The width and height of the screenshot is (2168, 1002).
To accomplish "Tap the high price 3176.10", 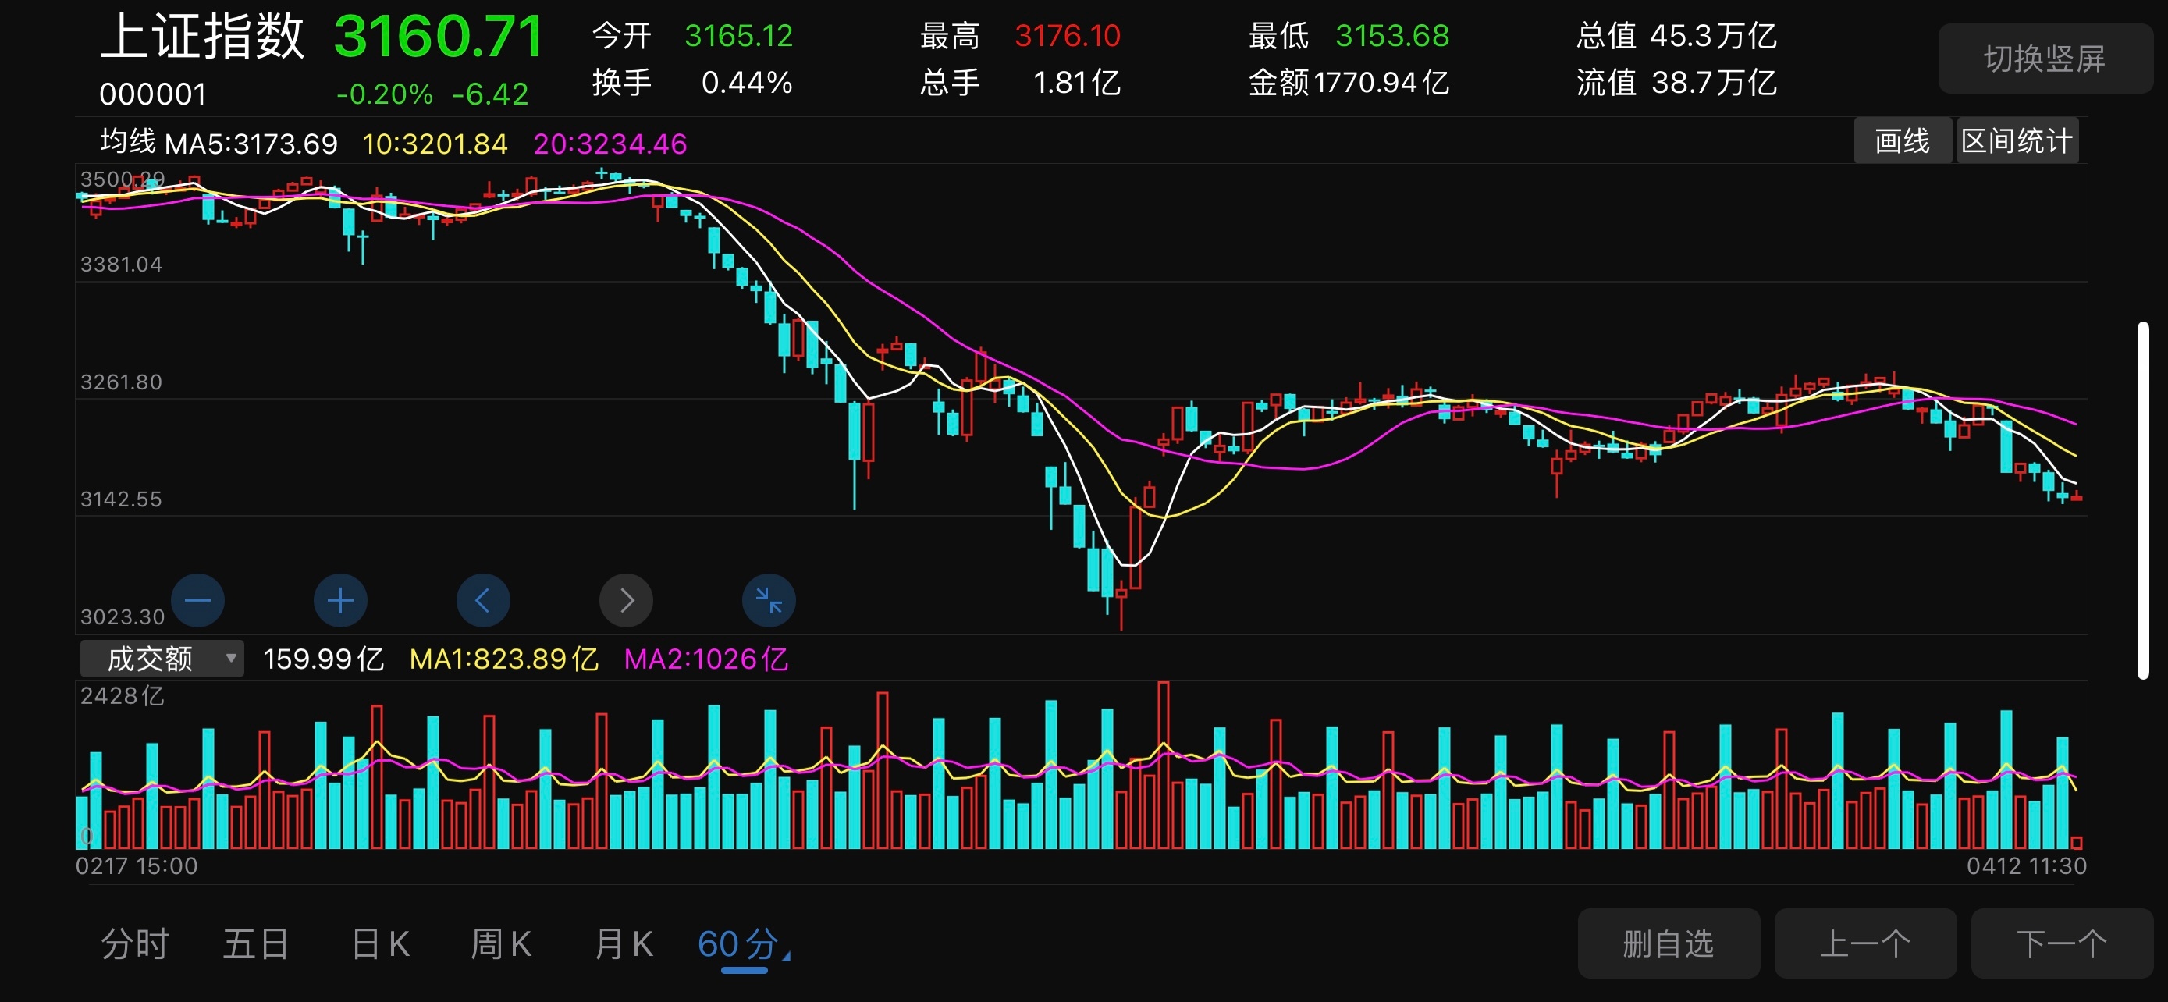I will [1067, 35].
